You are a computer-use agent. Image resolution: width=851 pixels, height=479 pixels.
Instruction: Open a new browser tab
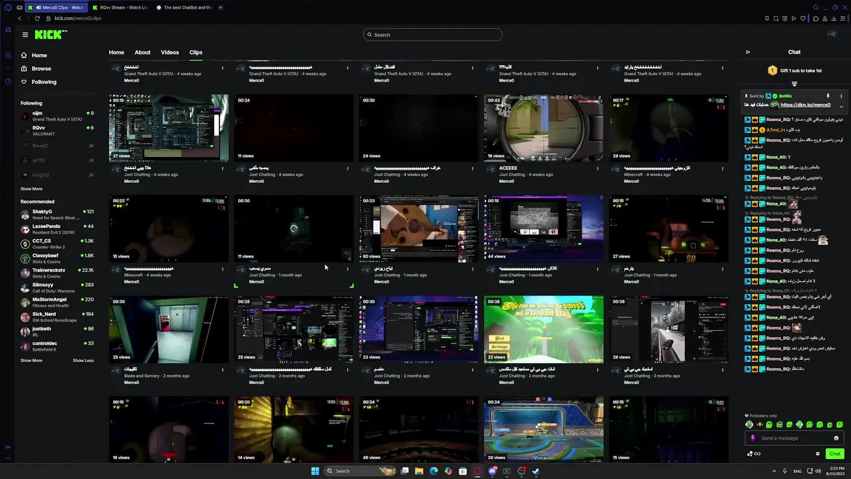(x=220, y=7)
